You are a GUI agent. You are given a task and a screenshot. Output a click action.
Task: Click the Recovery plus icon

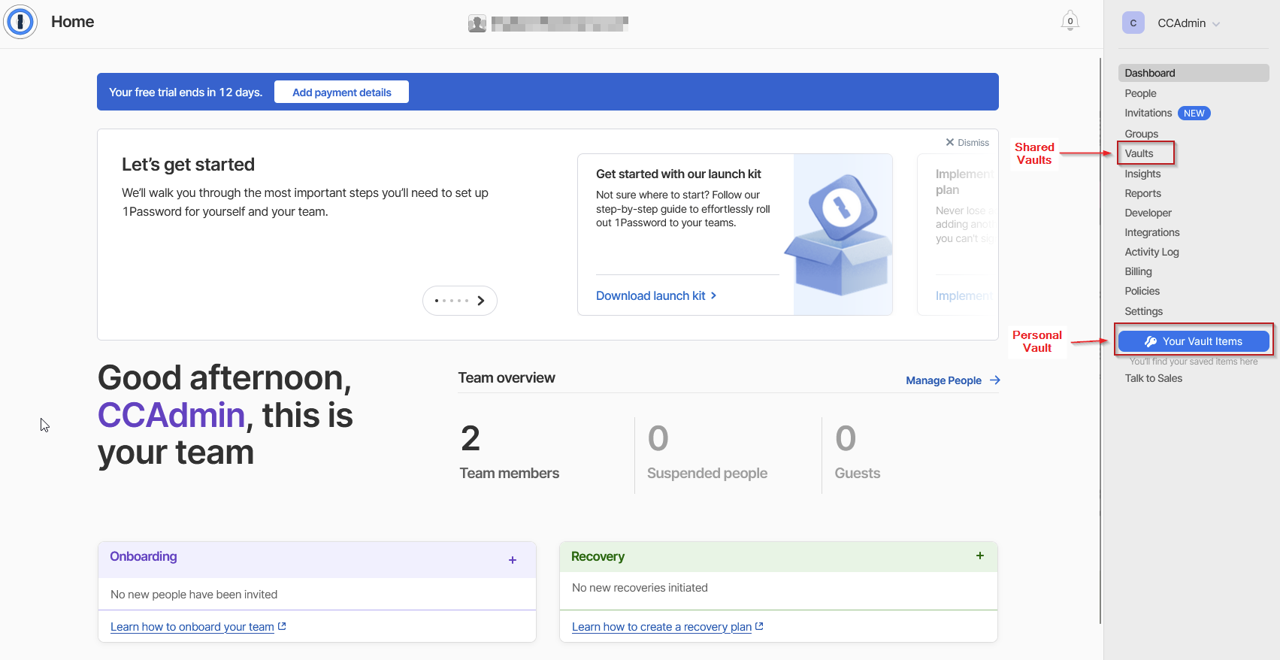[x=980, y=556]
